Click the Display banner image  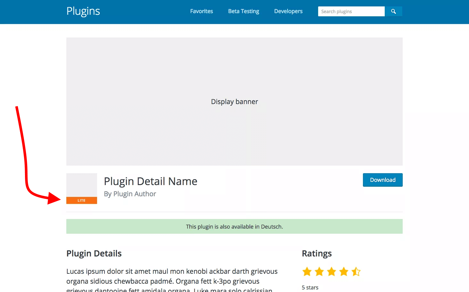[234, 101]
